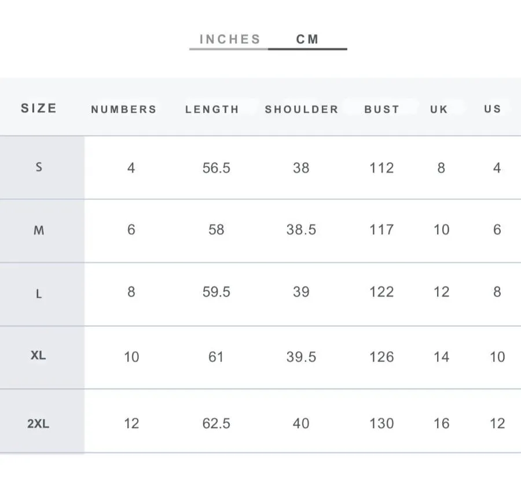521x486 pixels.
Task: Click the UK 14 value for XL
Action: pos(441,357)
